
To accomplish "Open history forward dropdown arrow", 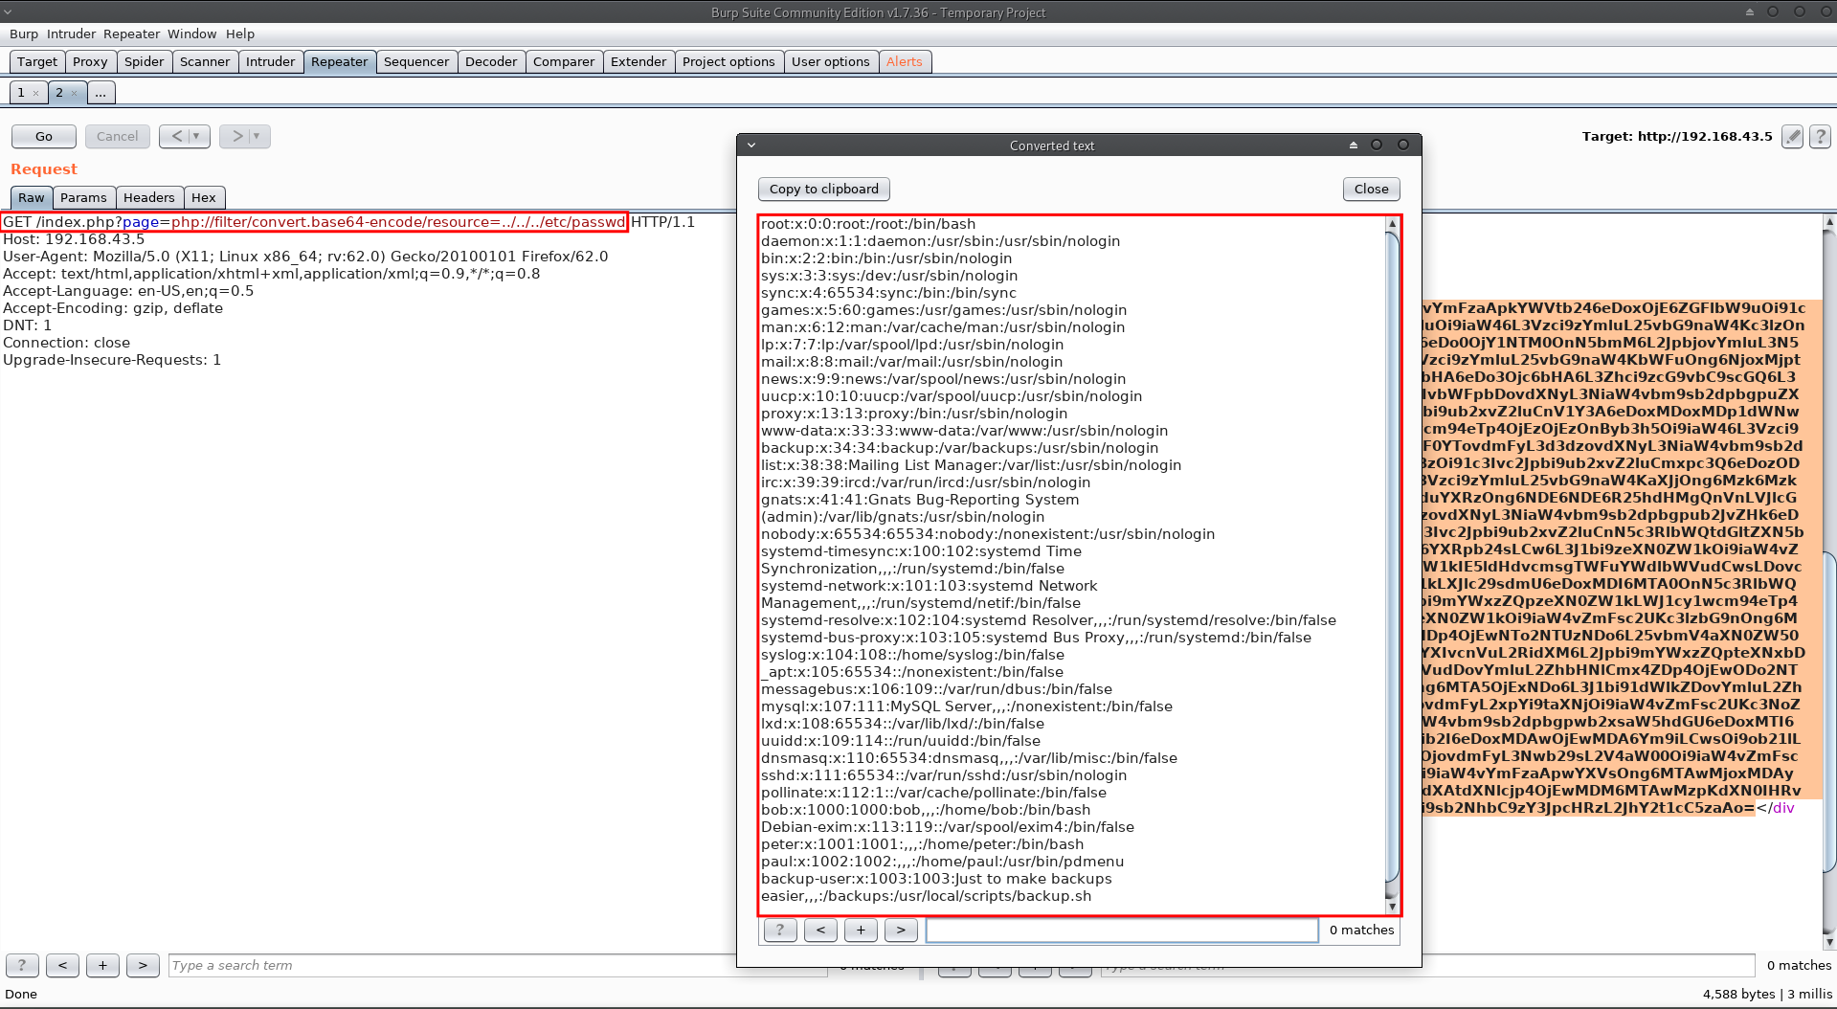I will [x=257, y=136].
